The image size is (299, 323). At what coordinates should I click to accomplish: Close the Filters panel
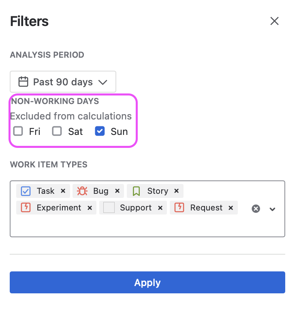[x=274, y=21]
